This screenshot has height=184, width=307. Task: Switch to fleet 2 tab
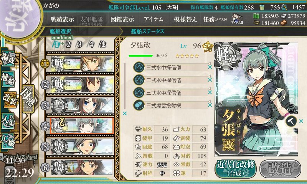coord(68,44)
